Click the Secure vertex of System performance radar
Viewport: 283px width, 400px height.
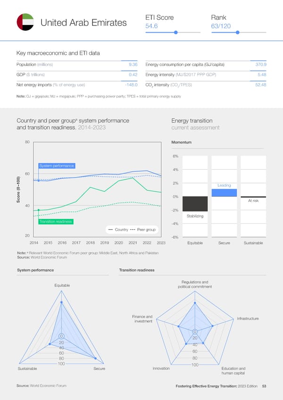96,358
